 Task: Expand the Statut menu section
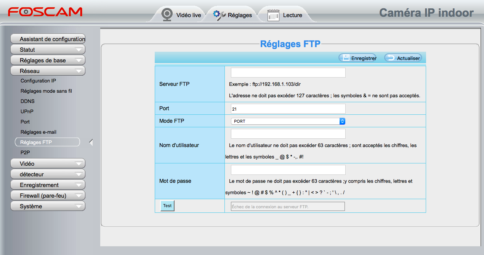click(48, 49)
